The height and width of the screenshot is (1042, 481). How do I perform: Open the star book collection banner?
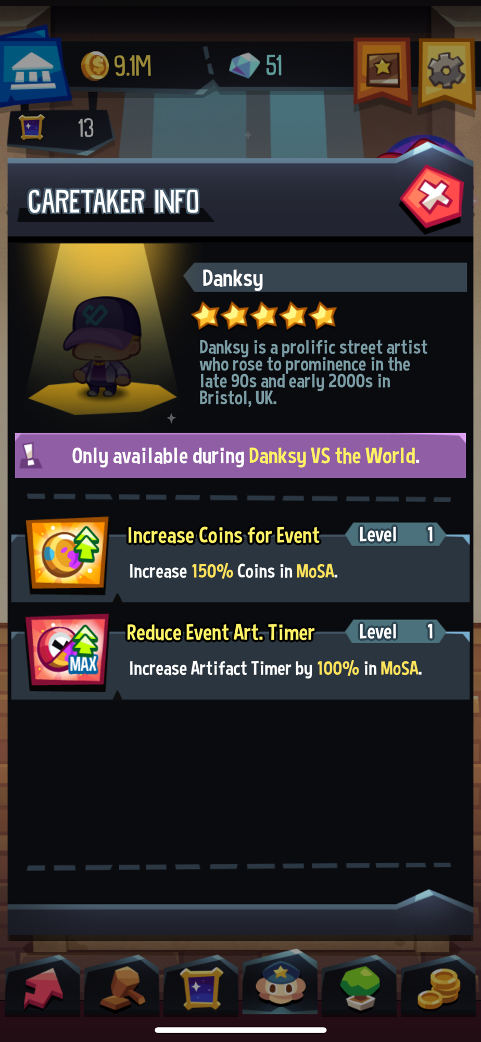pyautogui.click(x=383, y=70)
